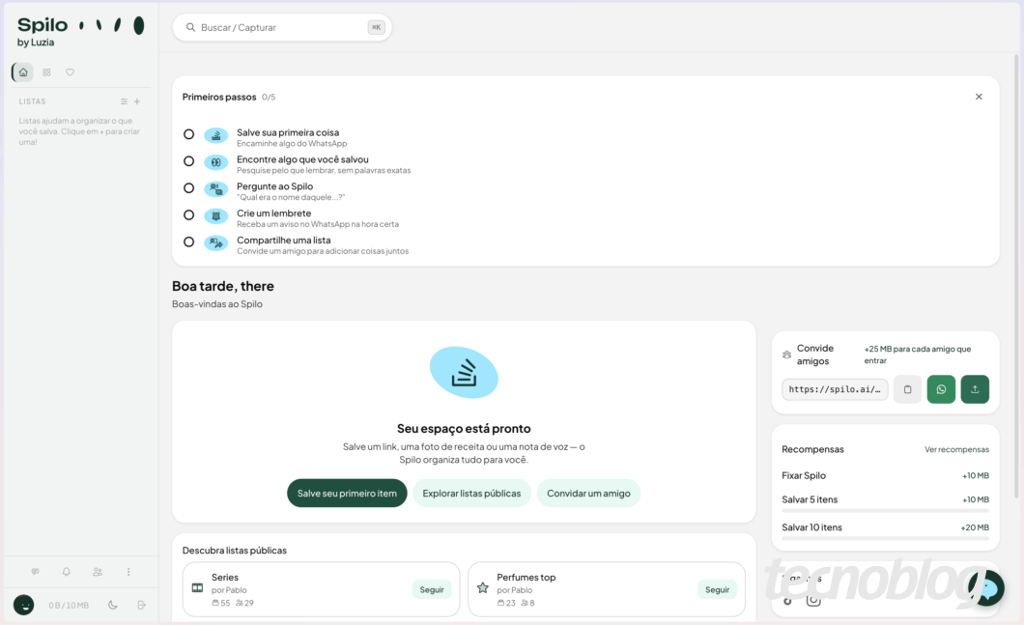Open 'Ver recompensas' link
Screen dimensions: 1024x625
coord(956,449)
